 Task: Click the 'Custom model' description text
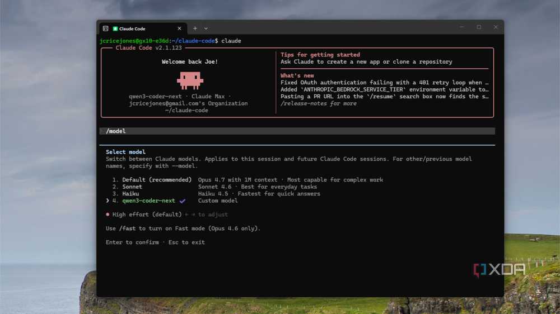(218, 201)
